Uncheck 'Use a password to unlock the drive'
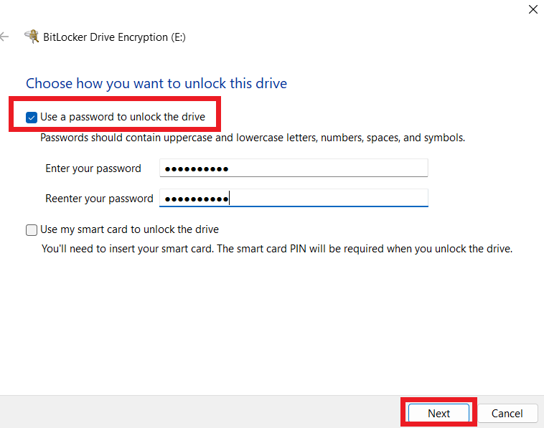 click(x=32, y=118)
